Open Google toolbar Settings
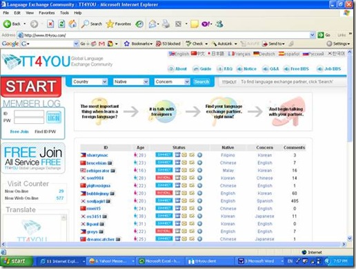 pyautogui.click(x=338, y=44)
